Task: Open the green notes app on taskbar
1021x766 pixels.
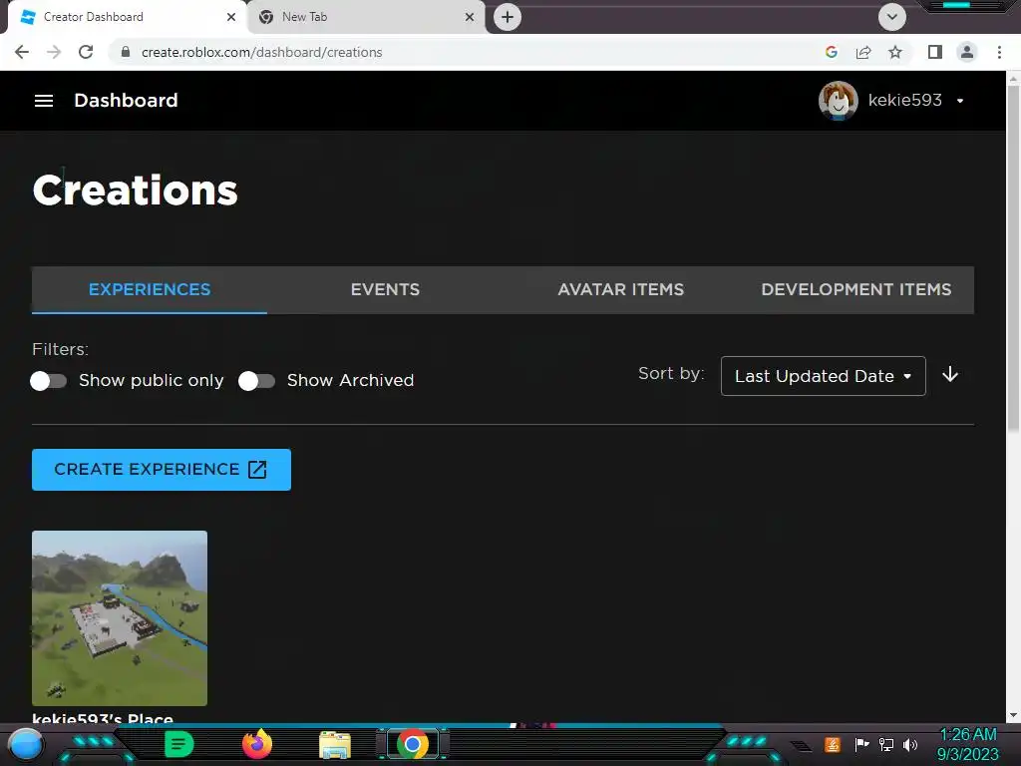Action: coord(178,744)
